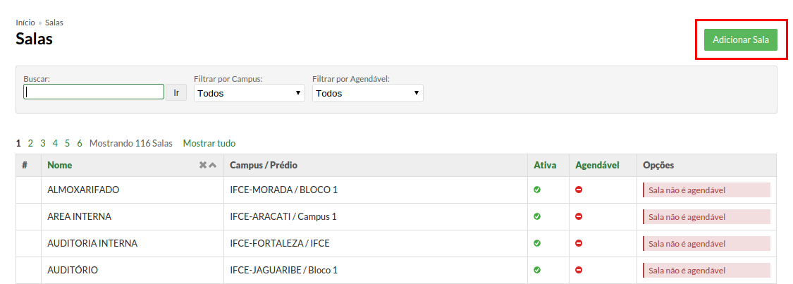The width and height of the screenshot is (793, 284).
Task: Click the green Ativa check icon for AUDITORIA INTERNA
Action: coord(537,243)
